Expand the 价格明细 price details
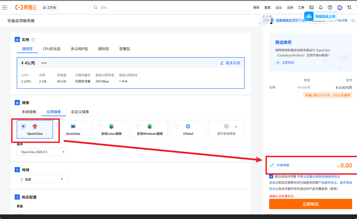The width and height of the screenshot is (357, 219). (283, 165)
